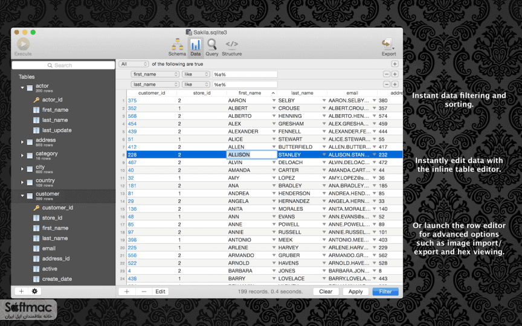Open the dropdown arrow beside AARON
The height and width of the screenshot is (326, 522).
[274, 100]
